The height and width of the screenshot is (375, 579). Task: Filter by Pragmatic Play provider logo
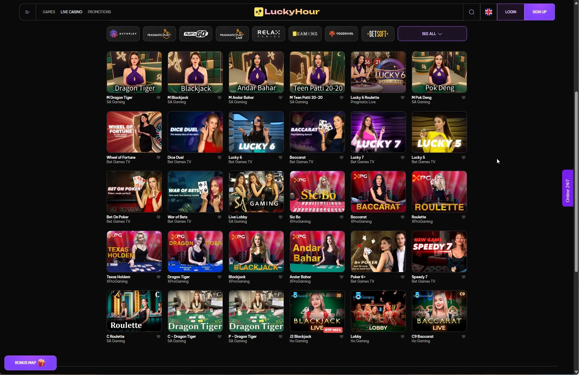(x=159, y=34)
